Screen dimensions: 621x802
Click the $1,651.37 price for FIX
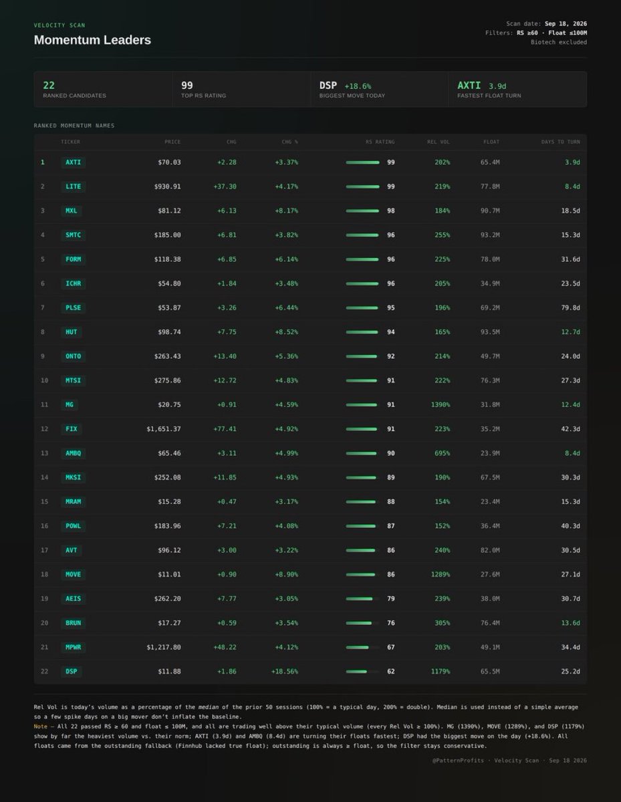pos(163,429)
